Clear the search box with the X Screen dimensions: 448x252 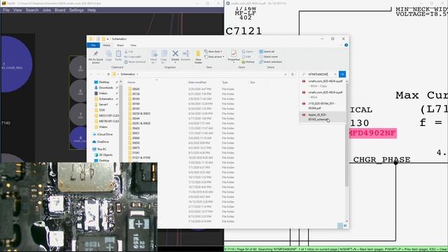pos(335,74)
